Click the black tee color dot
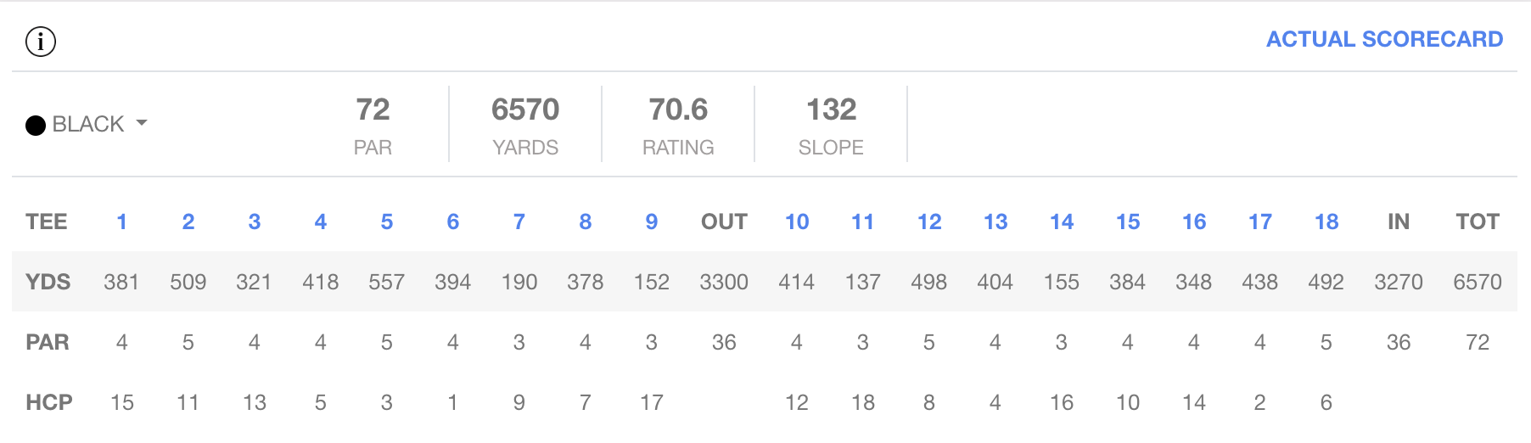Screen dimensions: 1531x443 click(36, 126)
